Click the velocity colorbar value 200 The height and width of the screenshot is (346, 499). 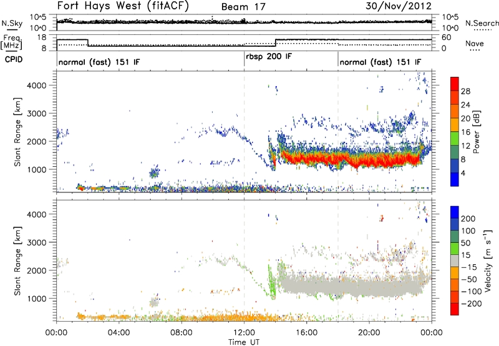point(468,219)
